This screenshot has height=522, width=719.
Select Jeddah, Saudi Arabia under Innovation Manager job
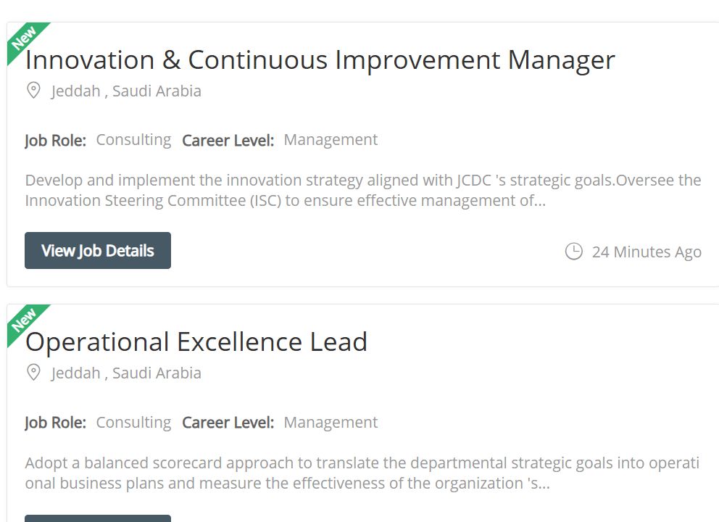pyautogui.click(x=126, y=91)
